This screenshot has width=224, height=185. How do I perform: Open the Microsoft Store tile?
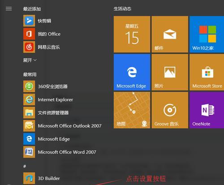point(207,72)
